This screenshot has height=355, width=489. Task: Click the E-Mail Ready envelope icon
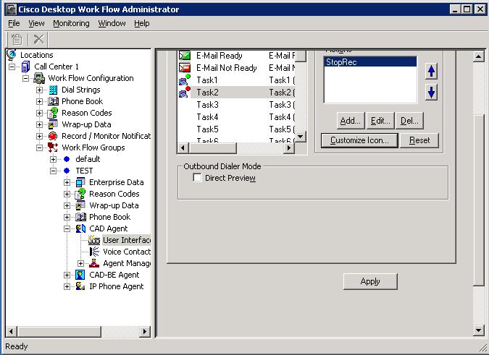[184, 56]
